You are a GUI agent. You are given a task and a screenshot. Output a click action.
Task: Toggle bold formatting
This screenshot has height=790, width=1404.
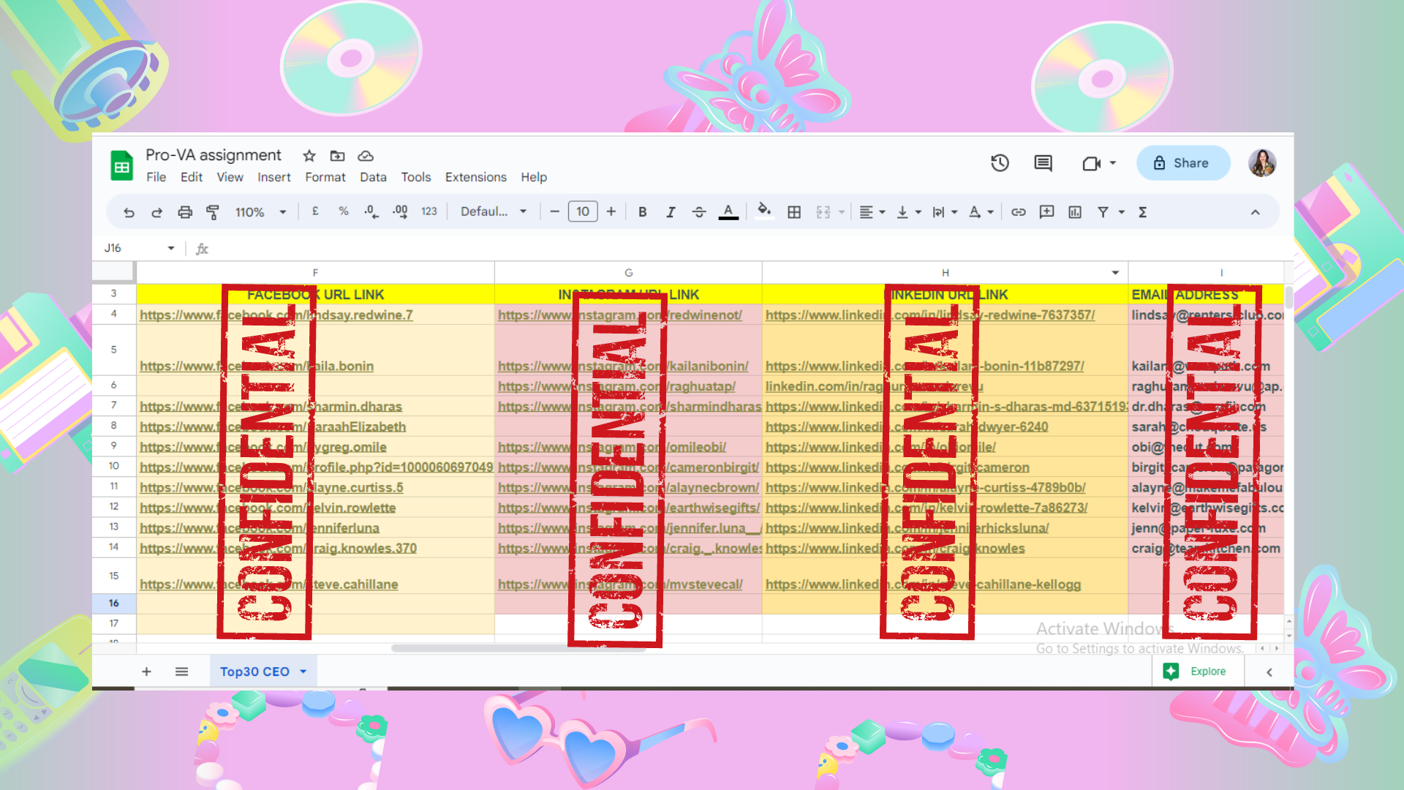click(x=642, y=212)
